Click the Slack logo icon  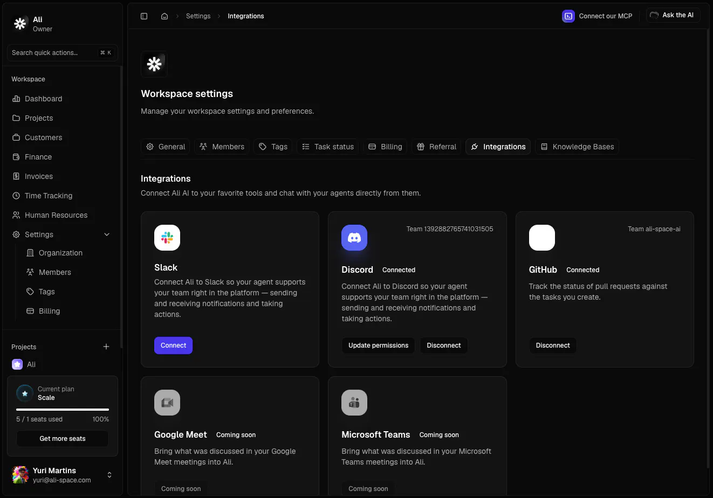(x=167, y=238)
